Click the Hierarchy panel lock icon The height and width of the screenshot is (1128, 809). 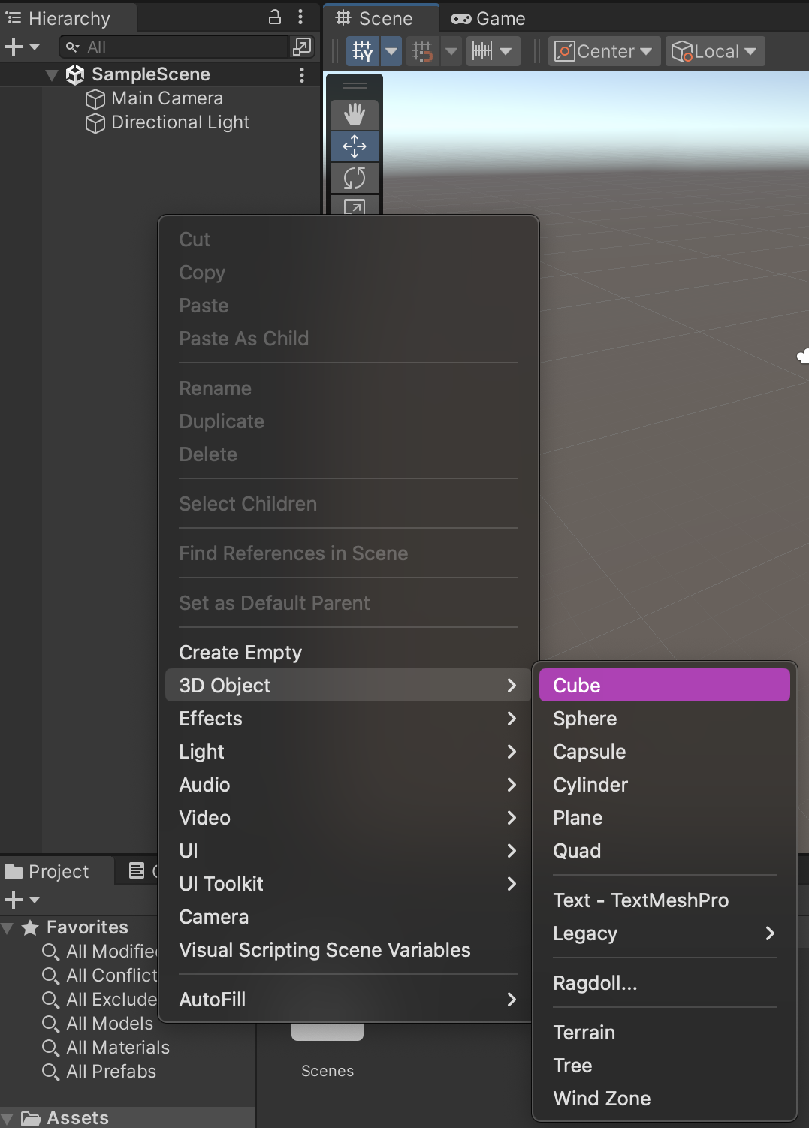click(275, 17)
